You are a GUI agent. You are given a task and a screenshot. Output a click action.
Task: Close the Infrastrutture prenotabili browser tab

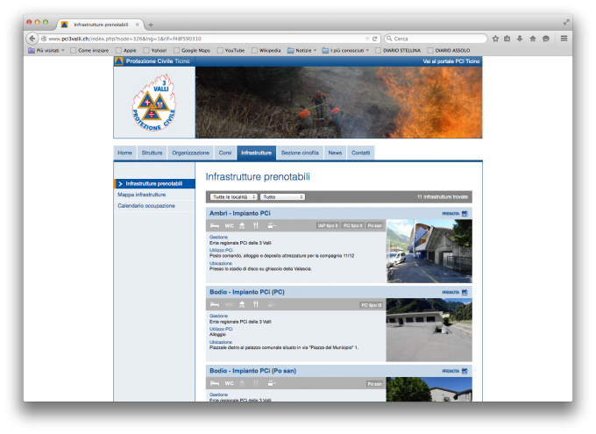tap(138, 25)
